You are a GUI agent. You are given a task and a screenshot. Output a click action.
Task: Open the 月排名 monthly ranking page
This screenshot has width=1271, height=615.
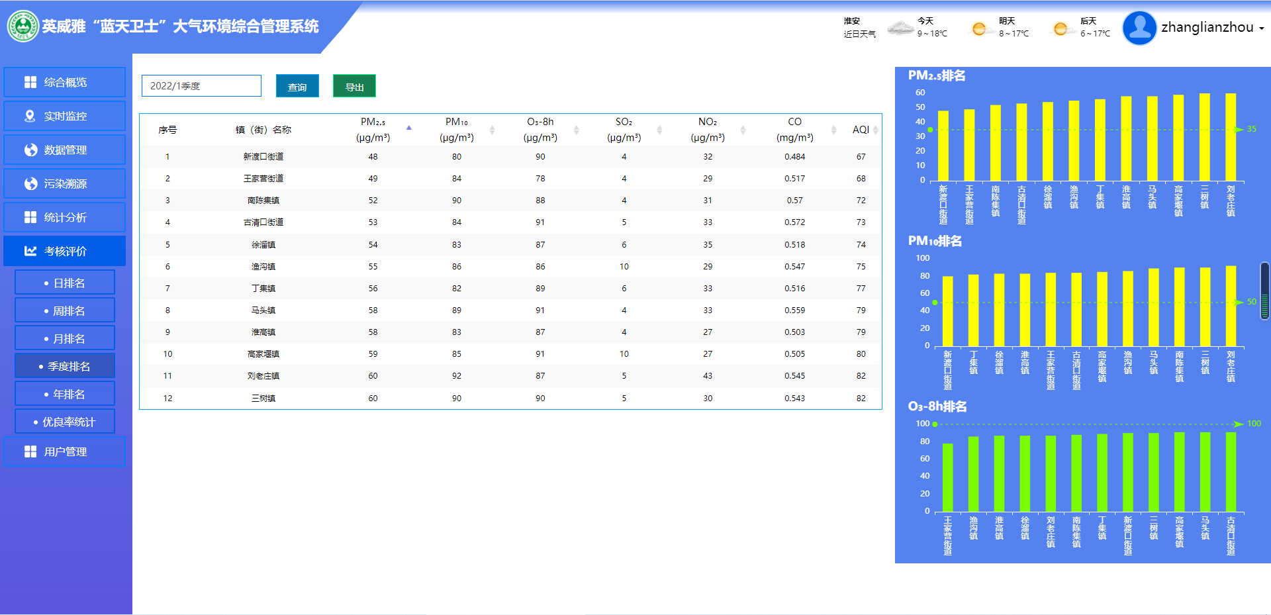pos(65,338)
